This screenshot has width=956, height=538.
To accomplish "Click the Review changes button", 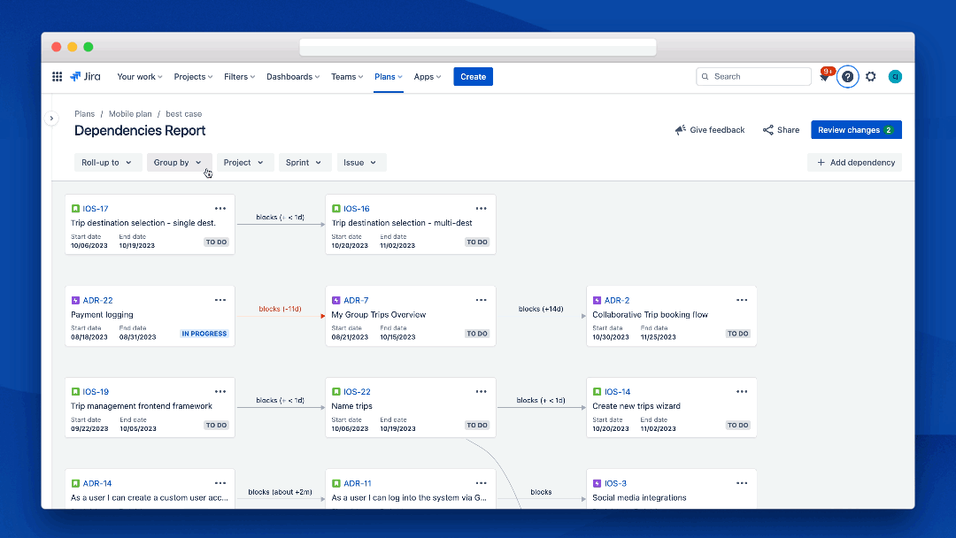I will (856, 129).
